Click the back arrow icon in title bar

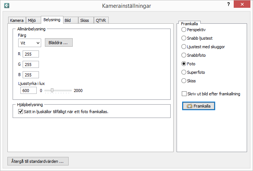click(6, 6)
